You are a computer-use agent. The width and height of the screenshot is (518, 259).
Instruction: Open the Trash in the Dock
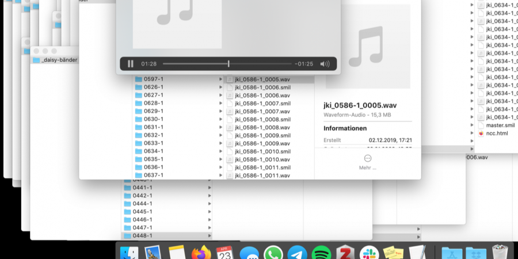point(500,254)
